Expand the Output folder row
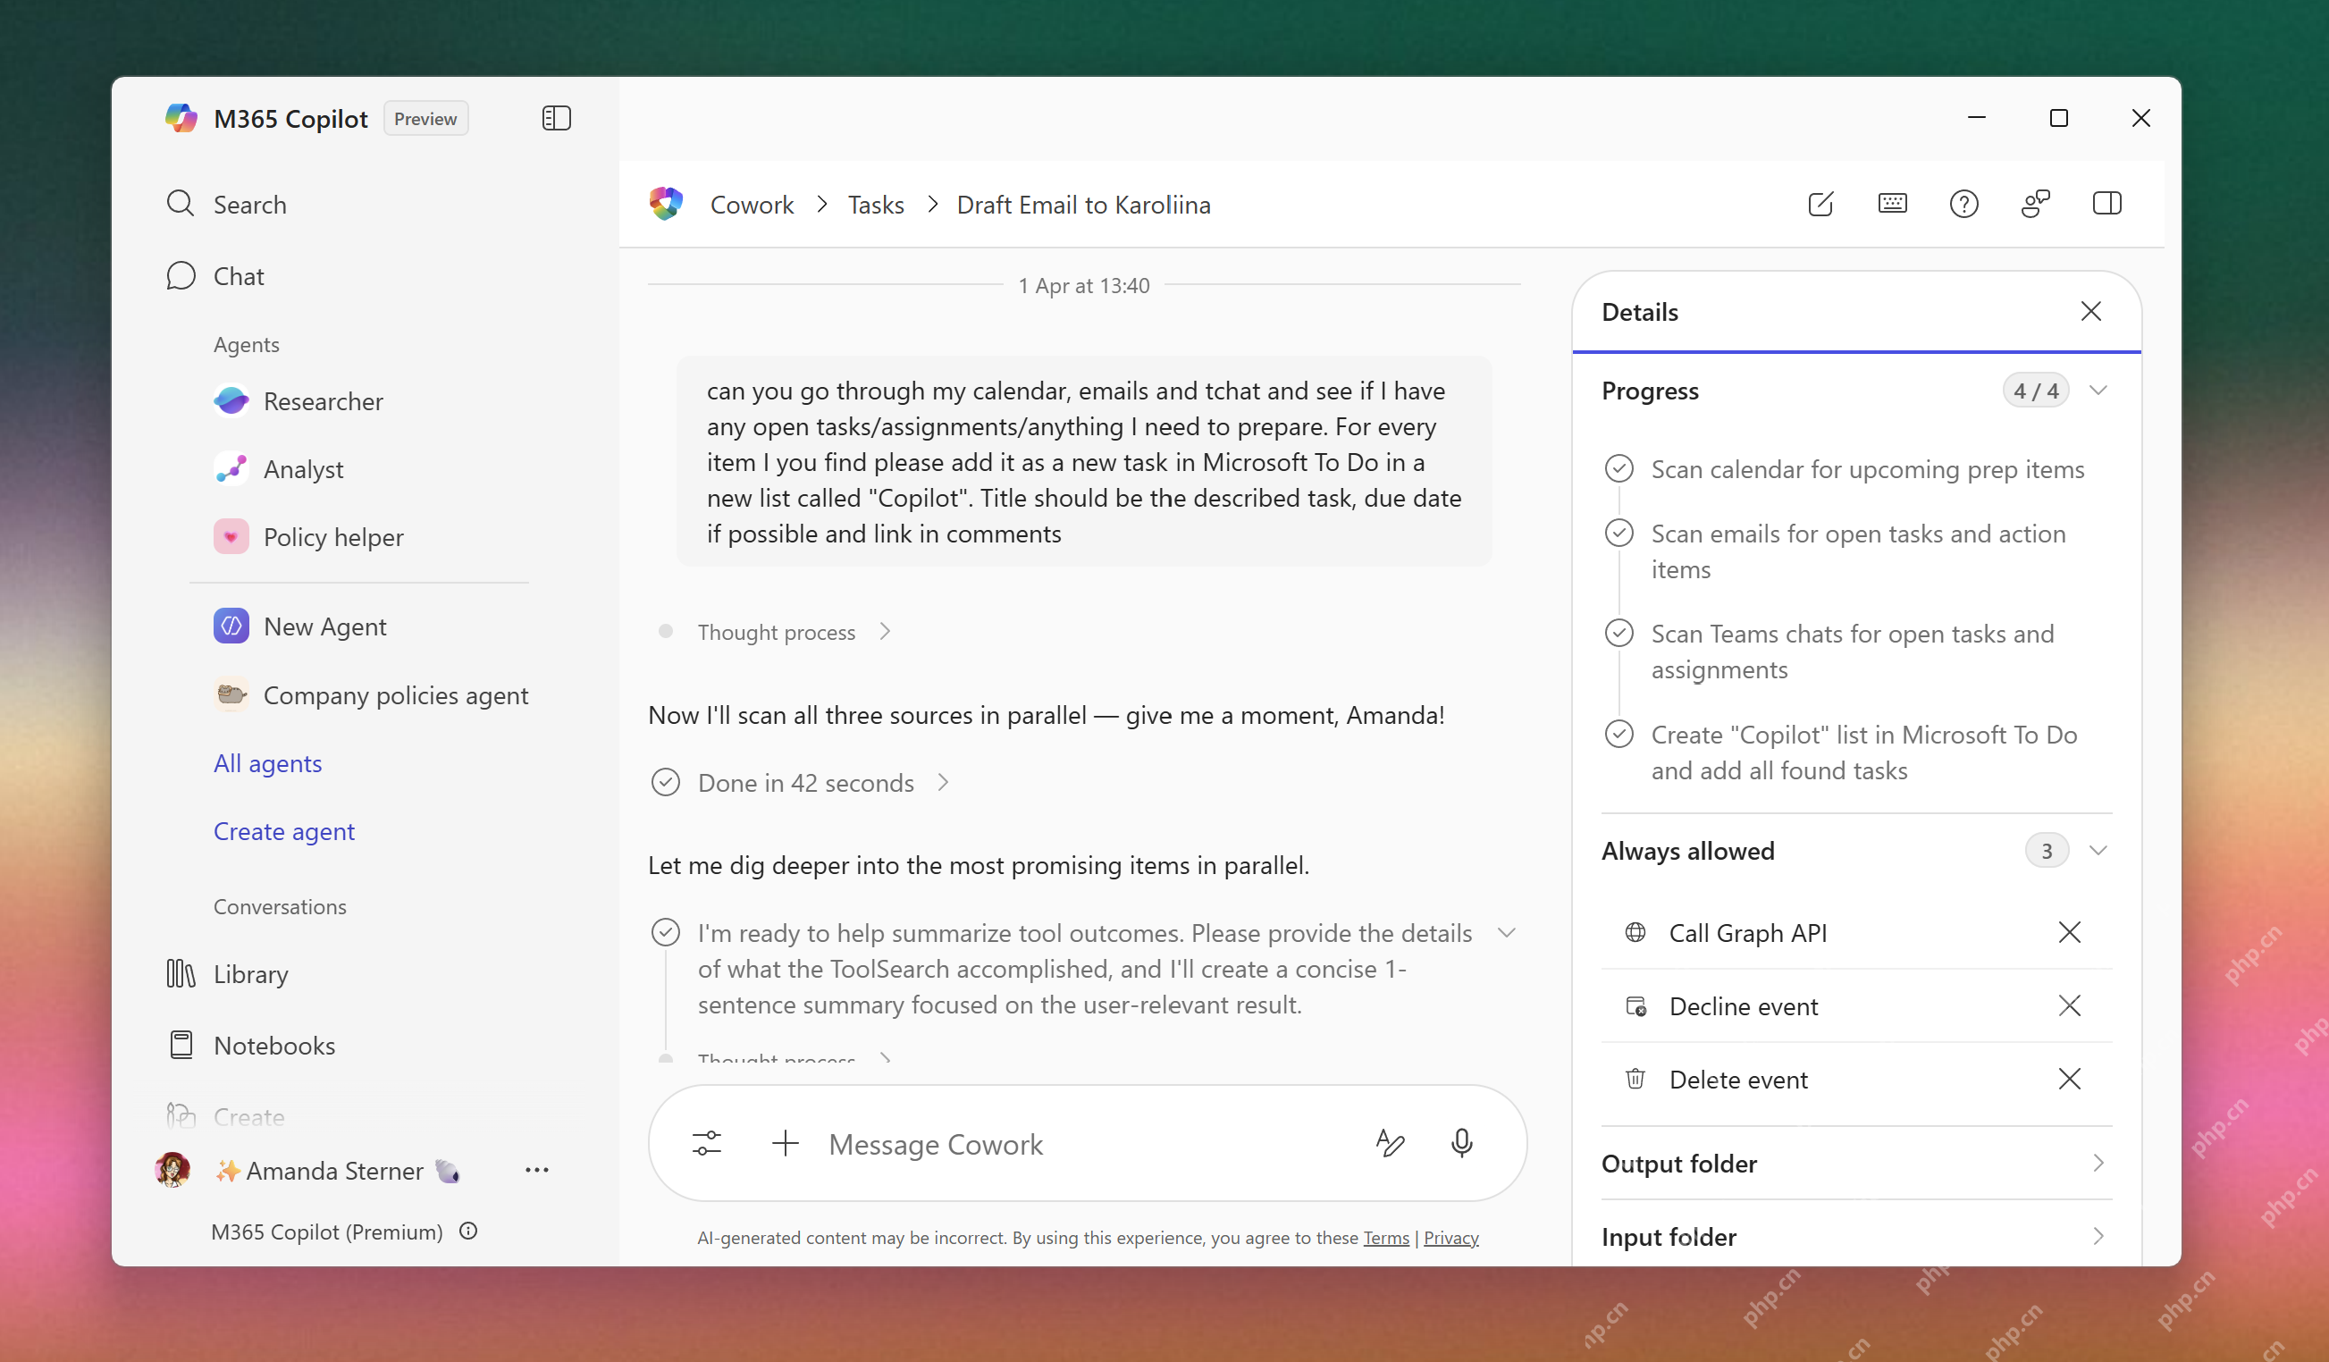 (x=1857, y=1164)
